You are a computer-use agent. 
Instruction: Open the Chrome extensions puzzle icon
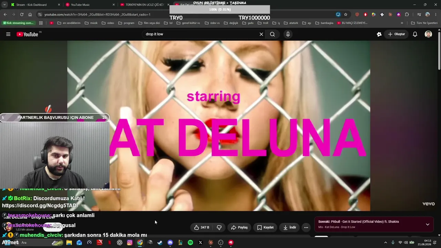click(x=407, y=14)
